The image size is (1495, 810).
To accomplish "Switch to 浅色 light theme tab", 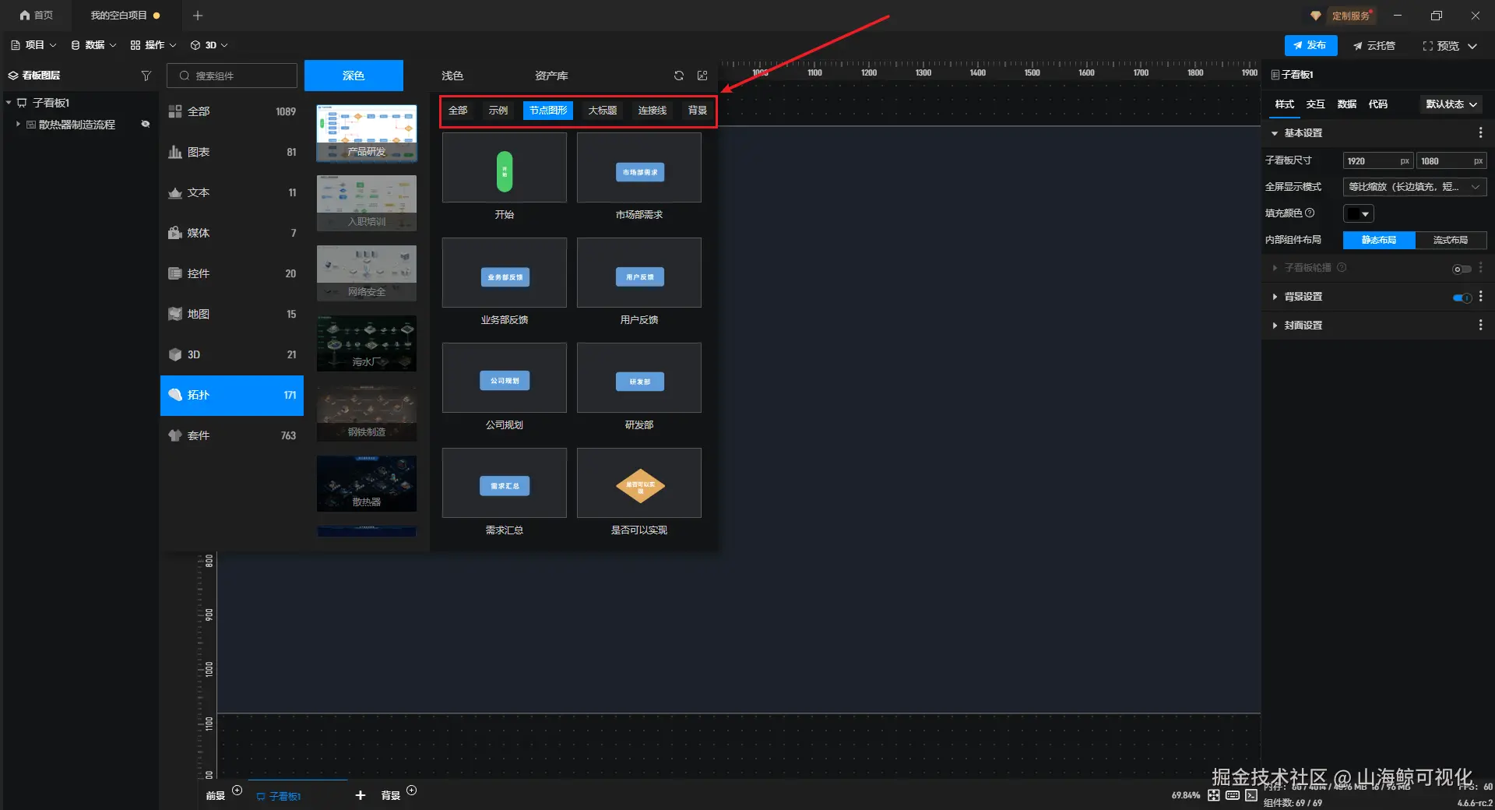I will click(452, 76).
